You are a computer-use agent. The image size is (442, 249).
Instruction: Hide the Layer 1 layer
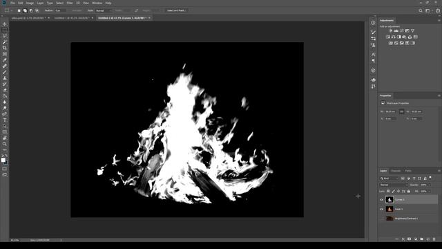(x=381, y=209)
